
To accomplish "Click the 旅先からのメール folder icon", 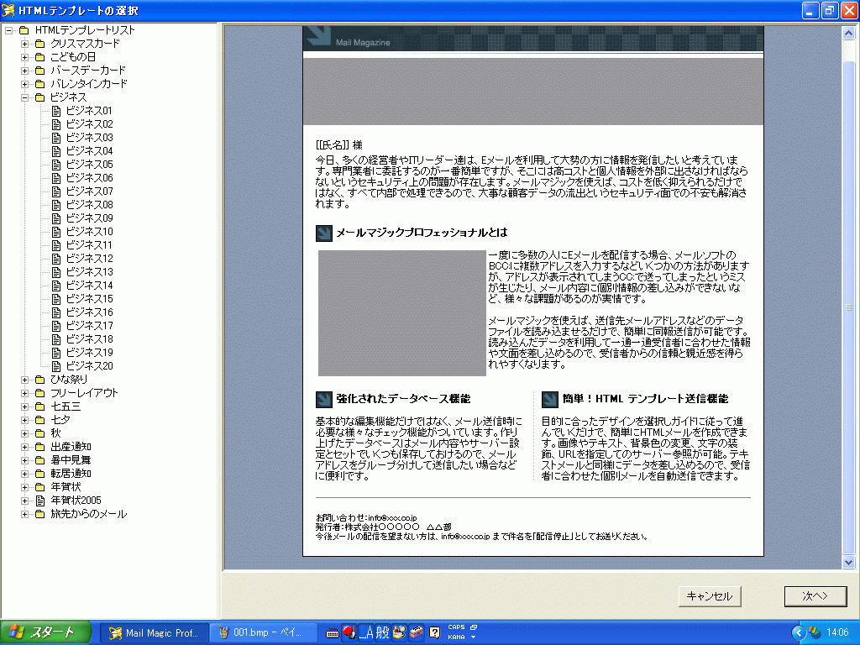I will pyautogui.click(x=40, y=515).
